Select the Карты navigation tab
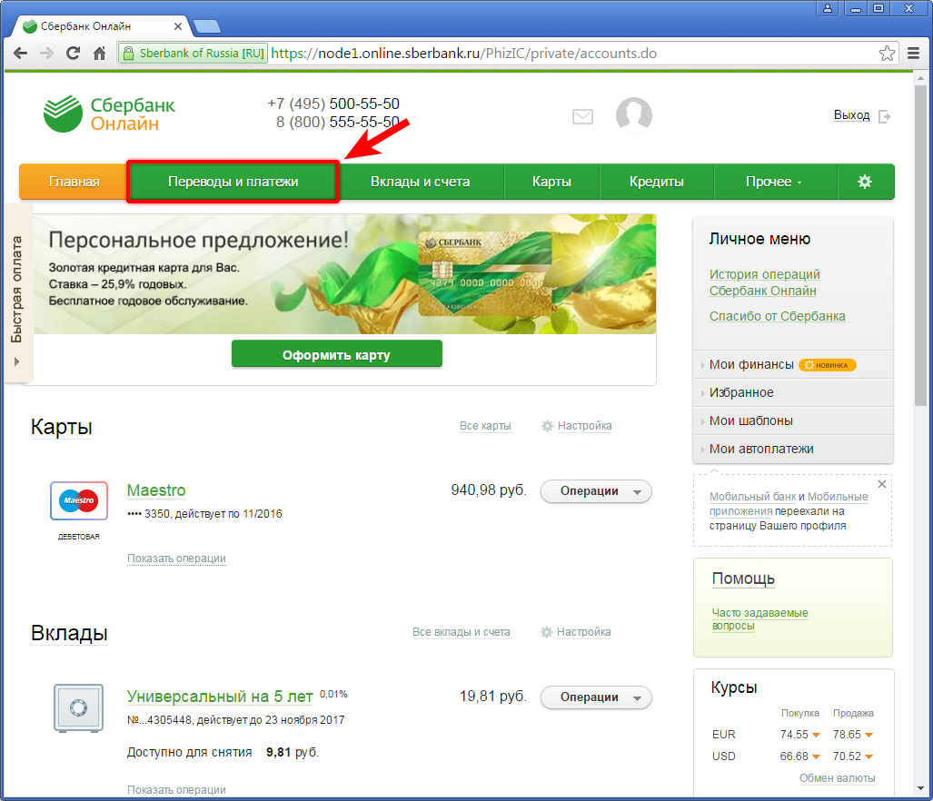The height and width of the screenshot is (801, 933). pos(551,182)
